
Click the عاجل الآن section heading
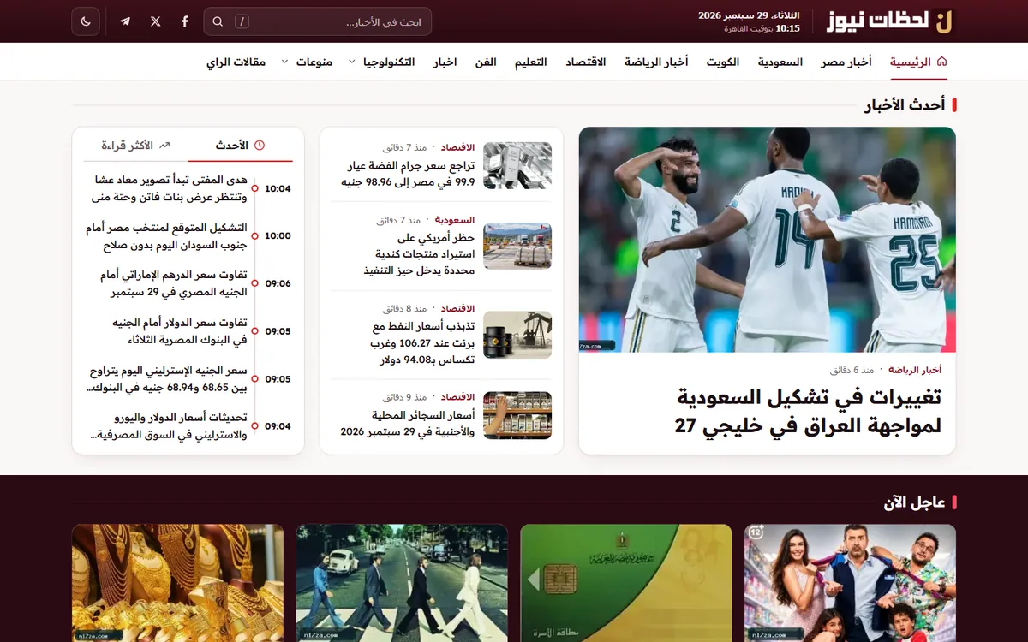(915, 502)
